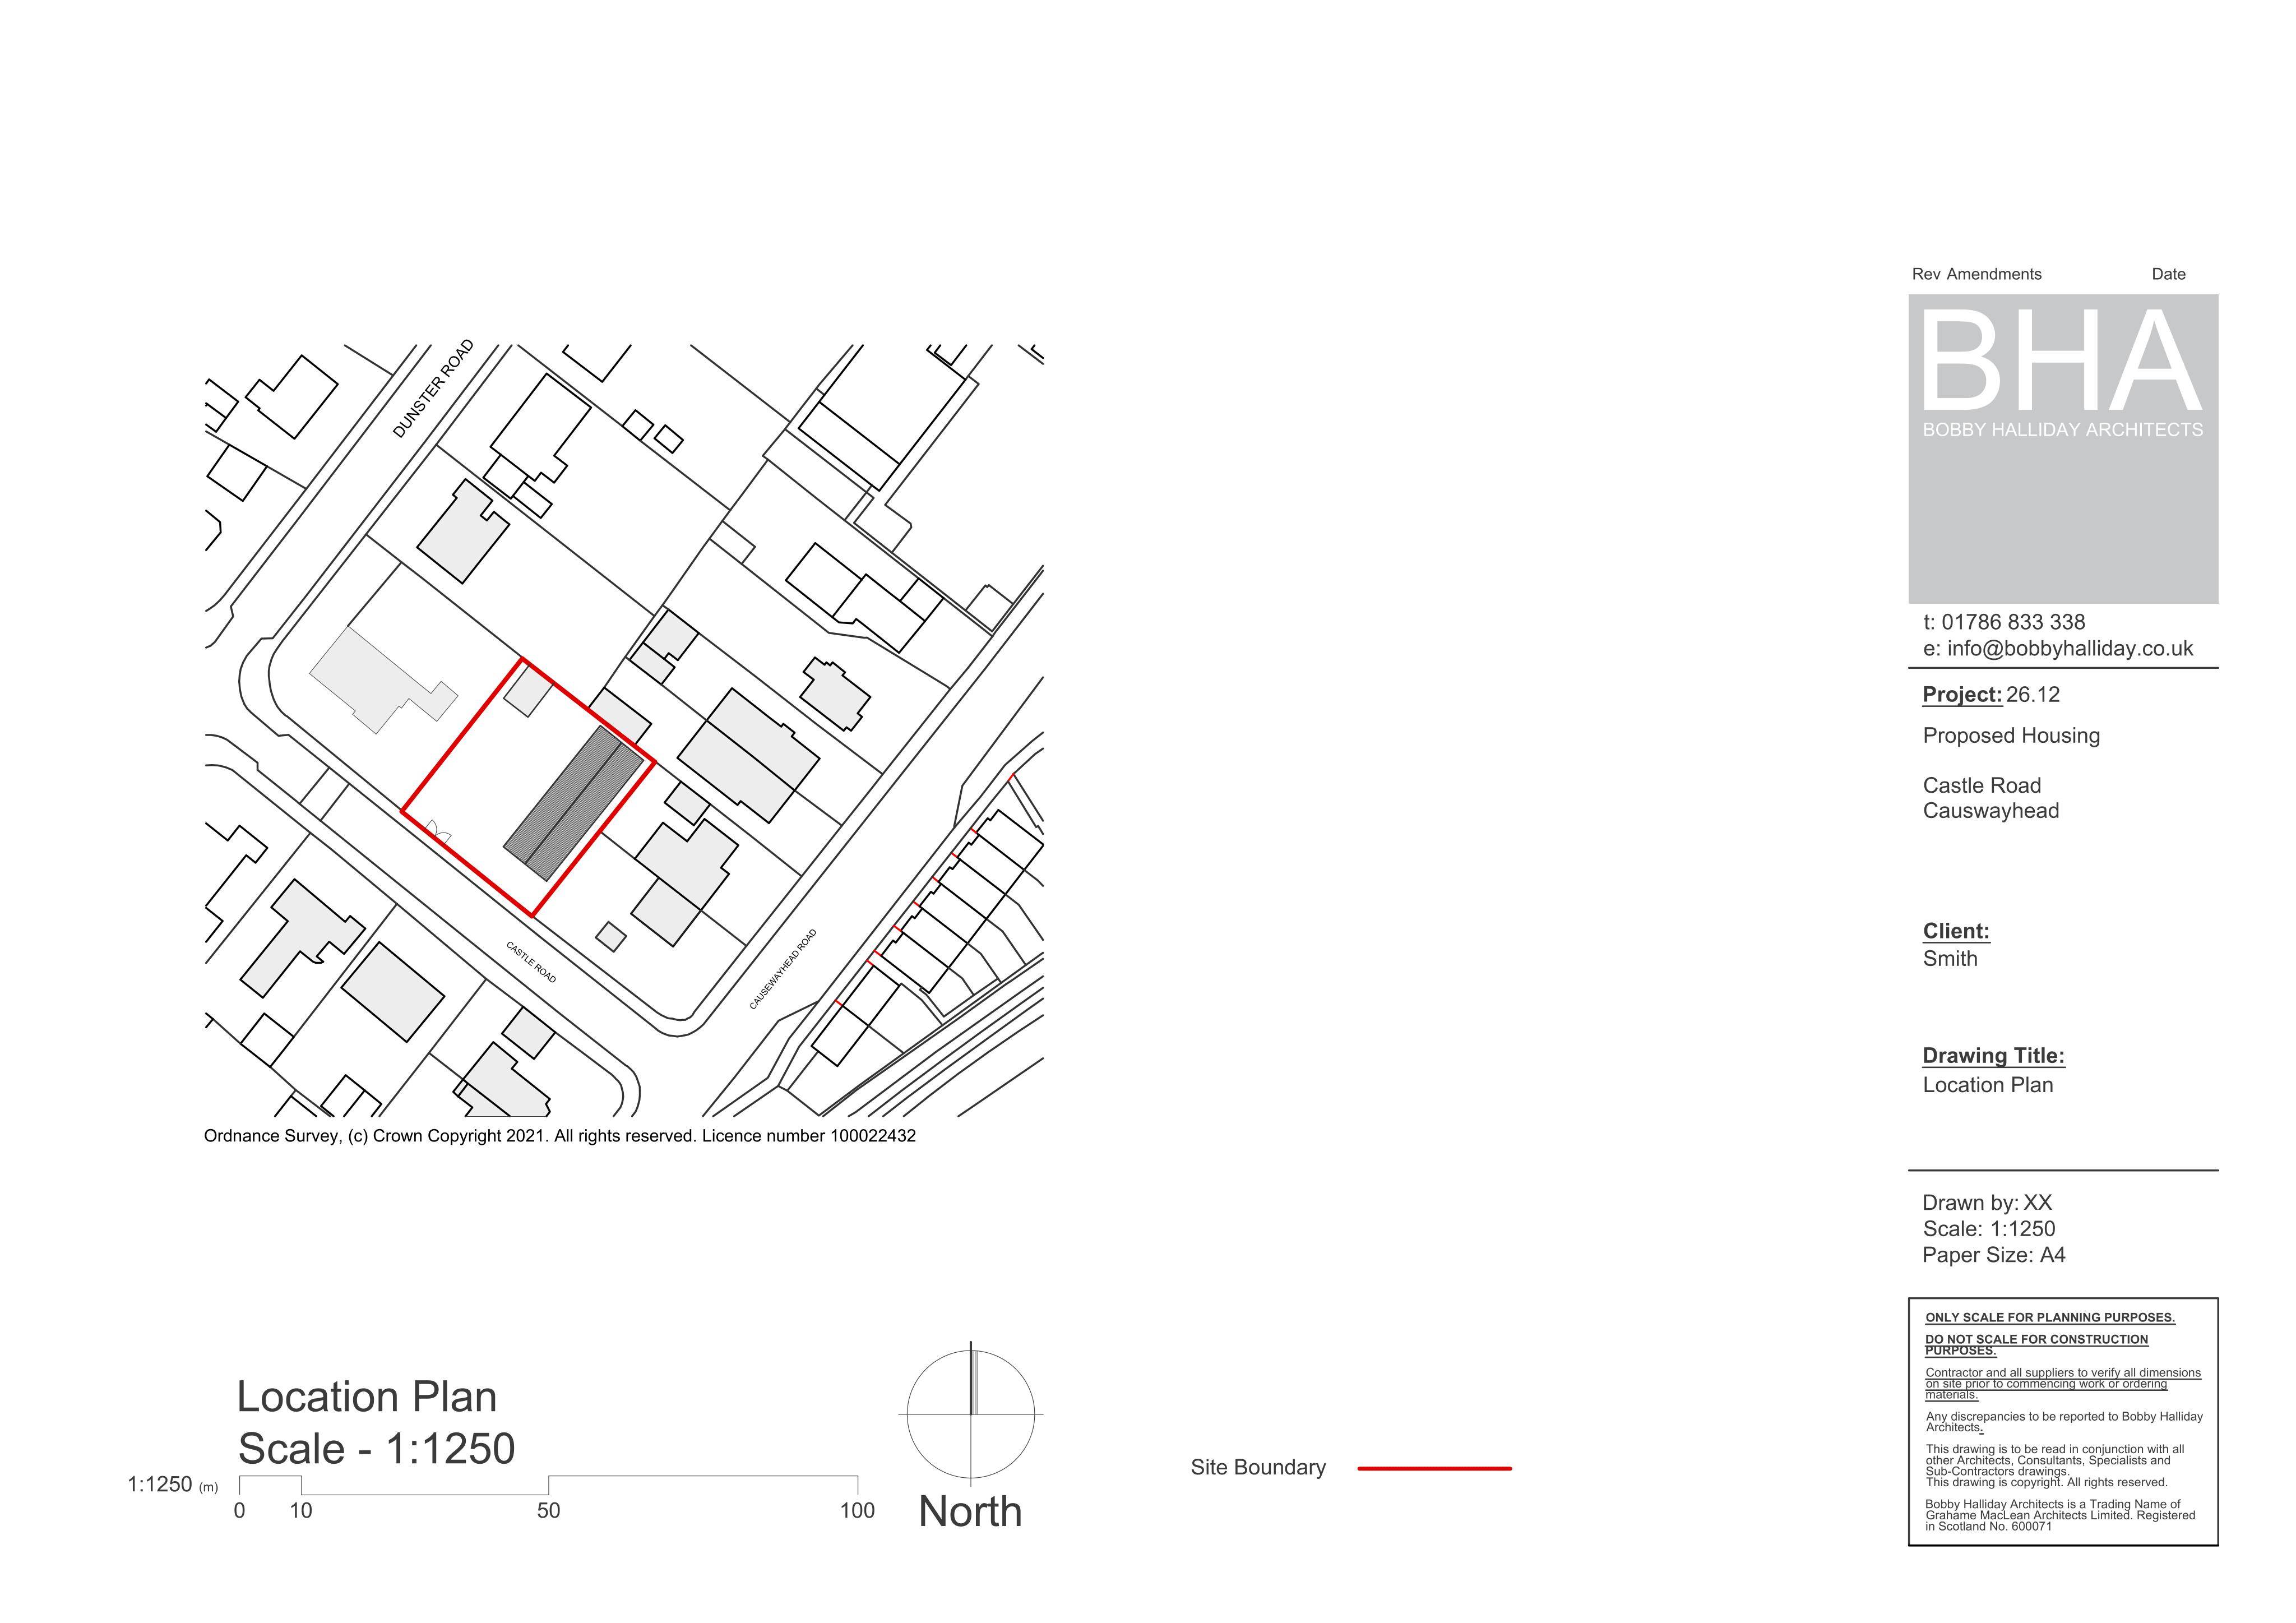Viewport: 2296px width, 1623px height.
Task: Click the 'Causwayhead' address line
Action: point(1991,811)
